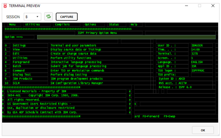Click 'Display source data or listings' text
This screenshot has height=138, width=221.
coord(76,49)
